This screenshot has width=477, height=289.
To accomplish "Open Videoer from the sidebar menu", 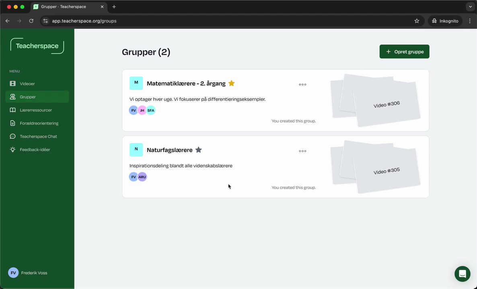I will click(37, 83).
